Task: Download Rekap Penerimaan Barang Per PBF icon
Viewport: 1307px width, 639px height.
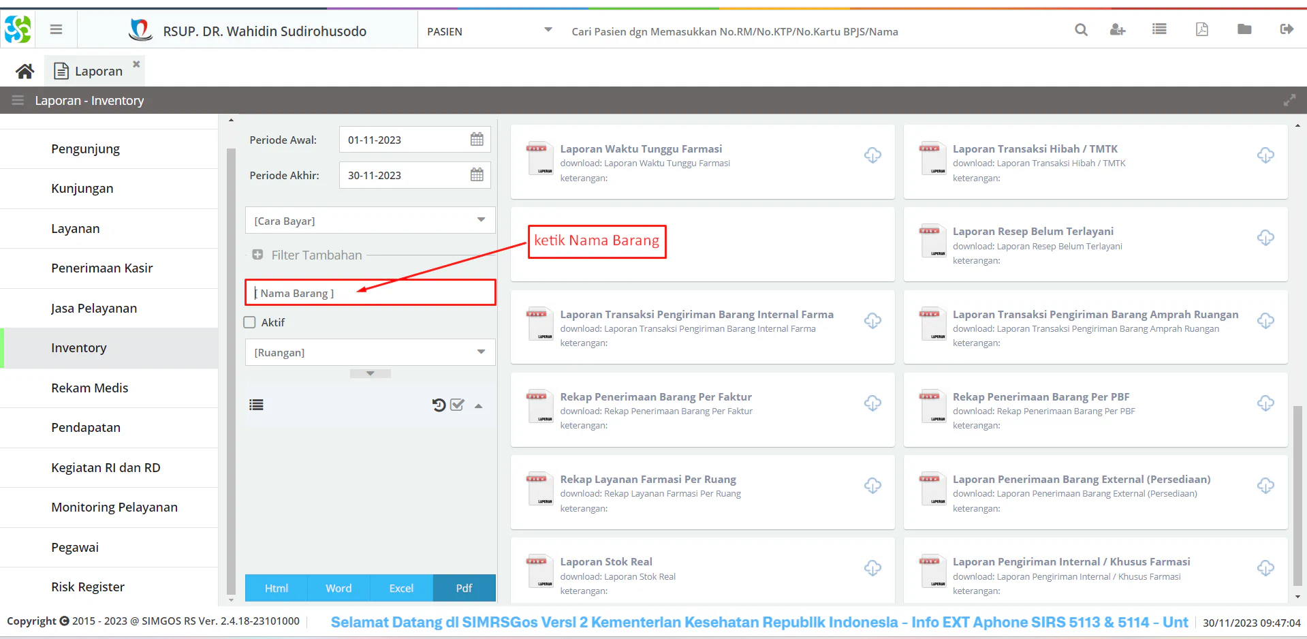Action: tap(1265, 403)
